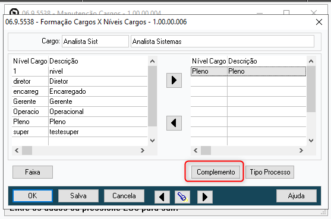
Task: Click the flashlight search icon
Action: (182, 197)
